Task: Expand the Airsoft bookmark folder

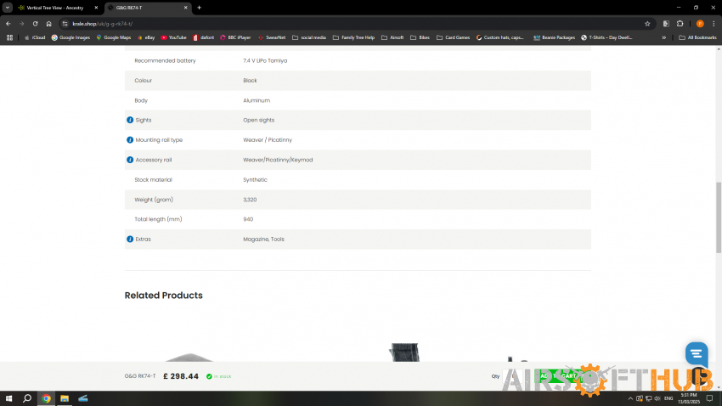Action: (x=392, y=37)
